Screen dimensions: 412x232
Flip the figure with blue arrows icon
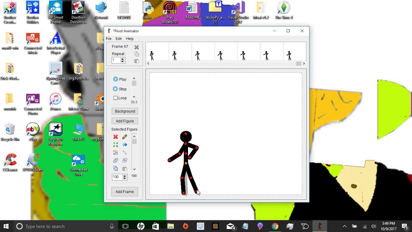coord(125,145)
